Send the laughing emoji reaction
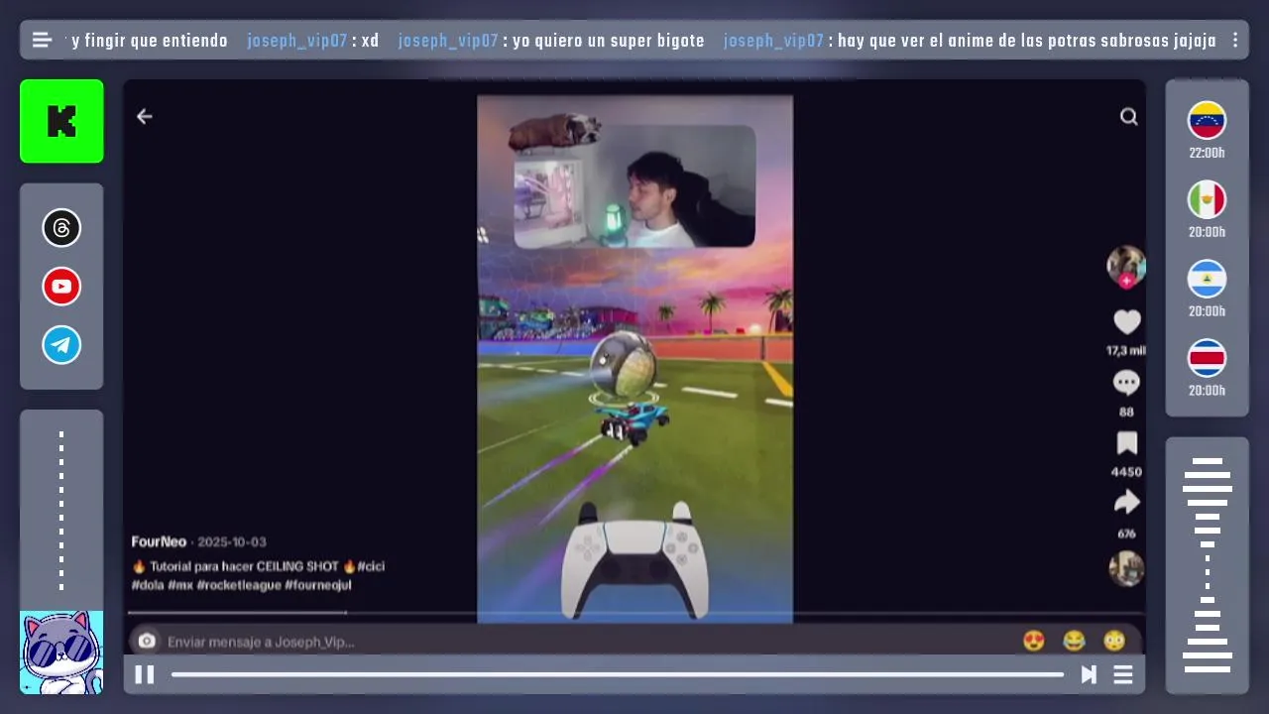Viewport: 1269px width, 714px height. (x=1074, y=641)
